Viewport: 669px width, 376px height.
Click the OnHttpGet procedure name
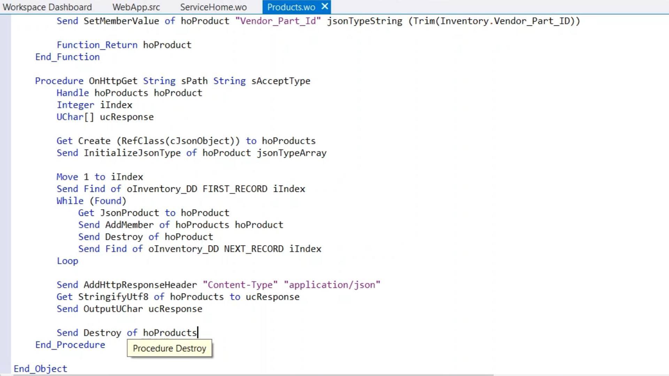point(113,81)
